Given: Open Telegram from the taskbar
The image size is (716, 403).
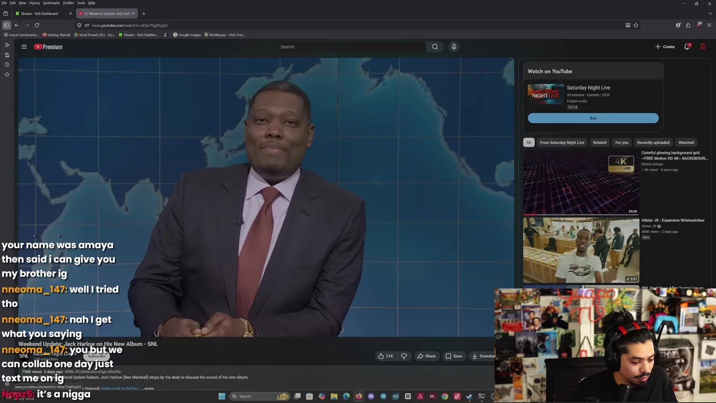Looking at the screenshot, I should (383, 396).
